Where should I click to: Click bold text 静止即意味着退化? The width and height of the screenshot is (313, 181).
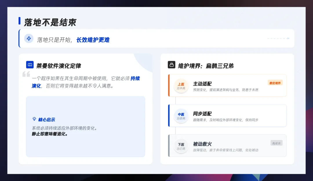48,134
